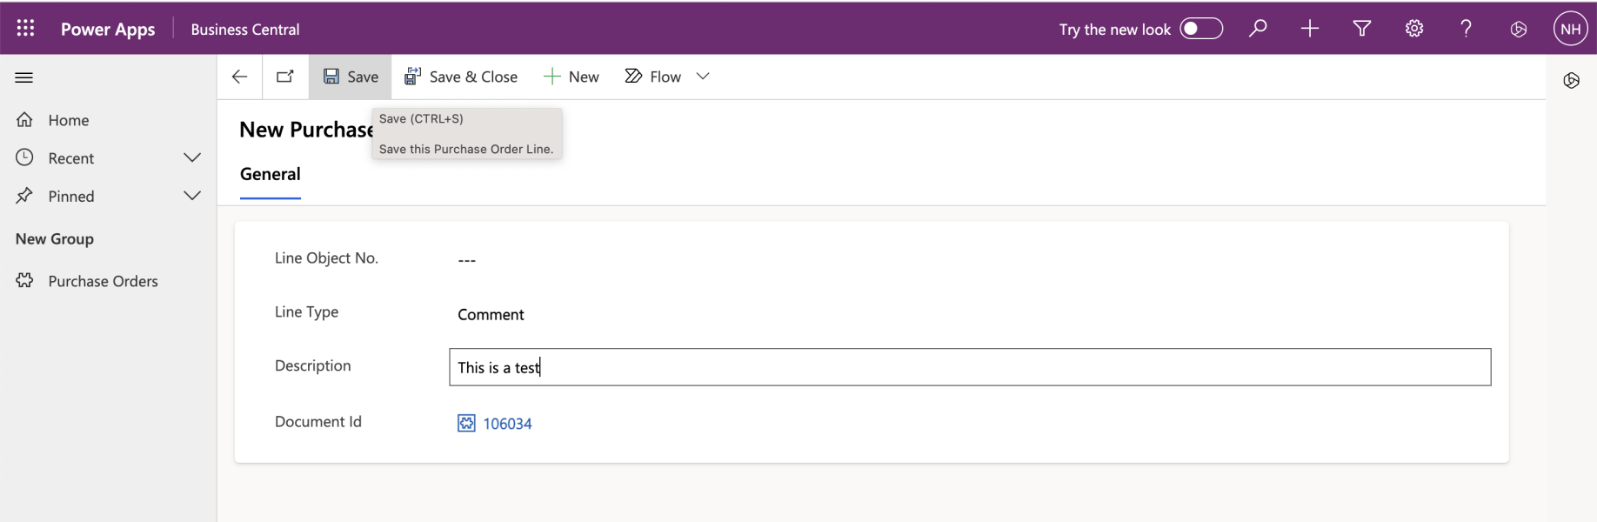The width and height of the screenshot is (1597, 522).
Task: Click the back arrow button
Action: click(x=240, y=77)
